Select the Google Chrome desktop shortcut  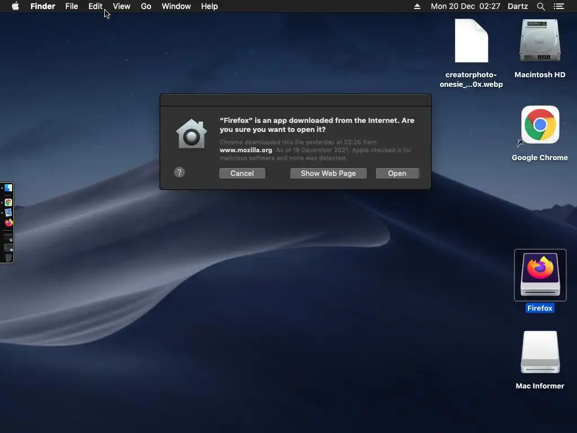point(540,125)
